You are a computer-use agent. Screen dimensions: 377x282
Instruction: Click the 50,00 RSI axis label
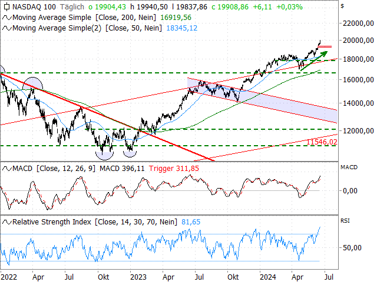pyautogui.click(x=352, y=248)
